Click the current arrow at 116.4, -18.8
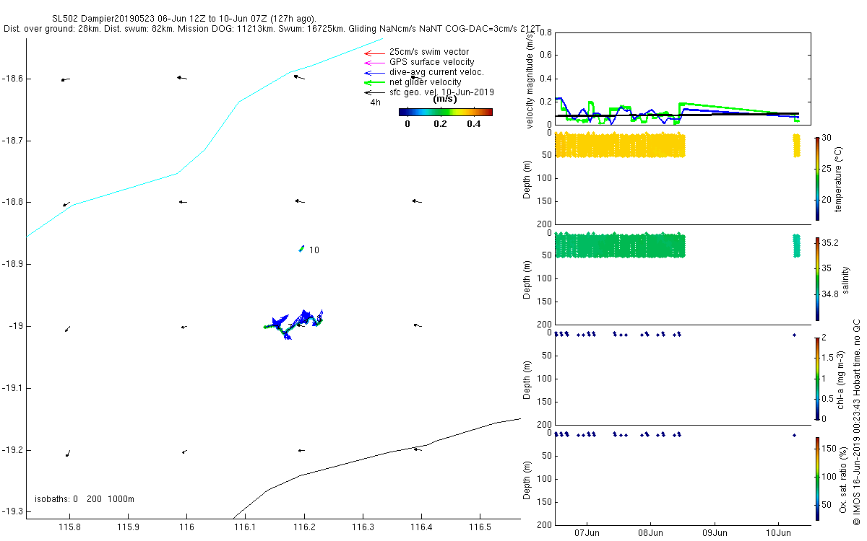Screen dimensions: 867x541 (417, 201)
